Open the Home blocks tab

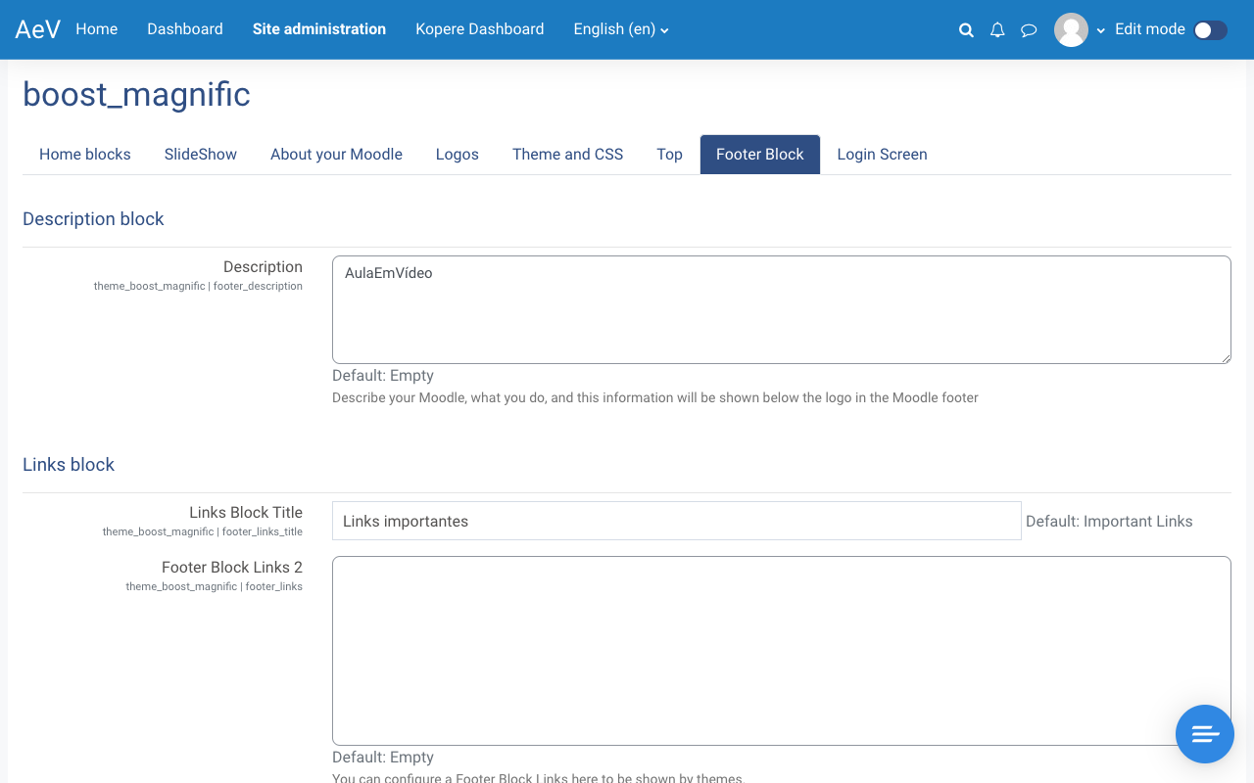[x=85, y=155]
